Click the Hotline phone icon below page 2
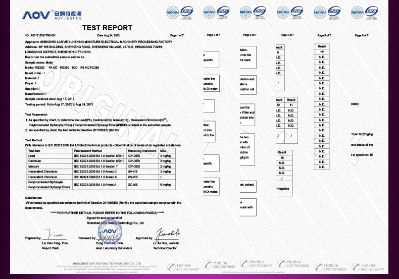This screenshot has width=399, height=279. (208, 264)
